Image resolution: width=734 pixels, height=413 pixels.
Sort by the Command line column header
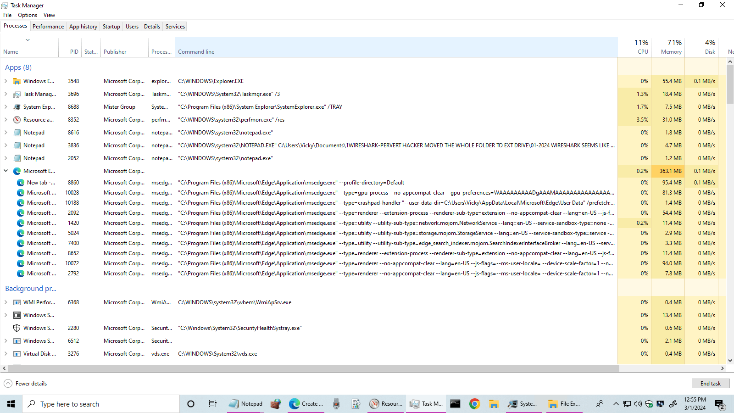click(396, 47)
